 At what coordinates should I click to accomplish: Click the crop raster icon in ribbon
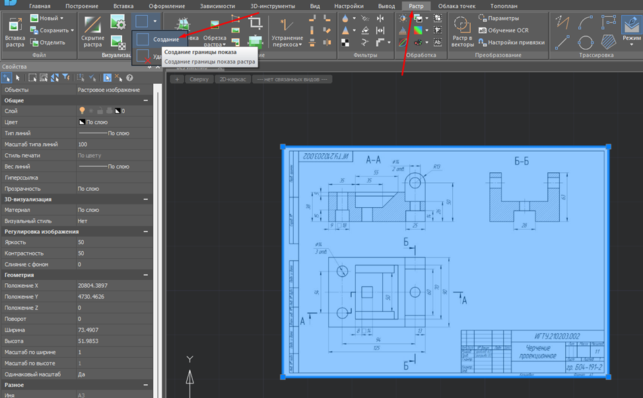point(255,23)
